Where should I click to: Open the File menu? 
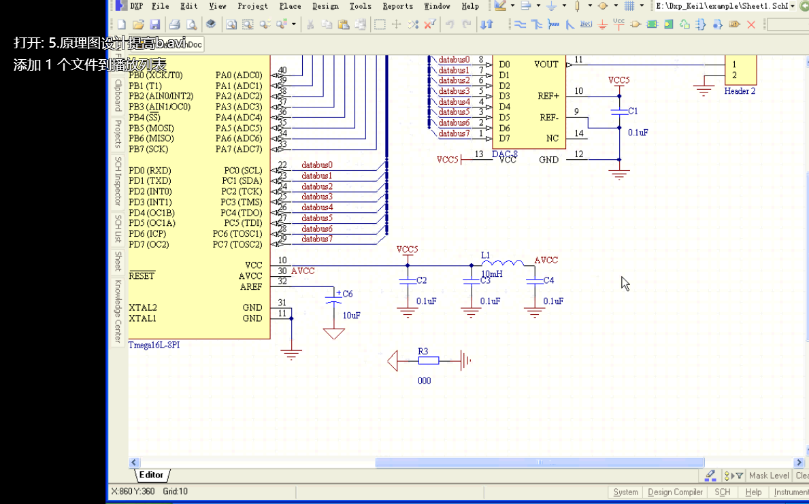point(161,6)
